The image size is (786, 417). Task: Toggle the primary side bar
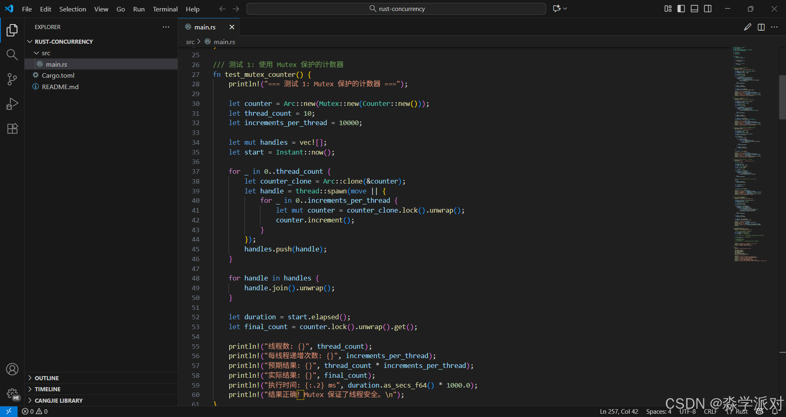point(681,9)
